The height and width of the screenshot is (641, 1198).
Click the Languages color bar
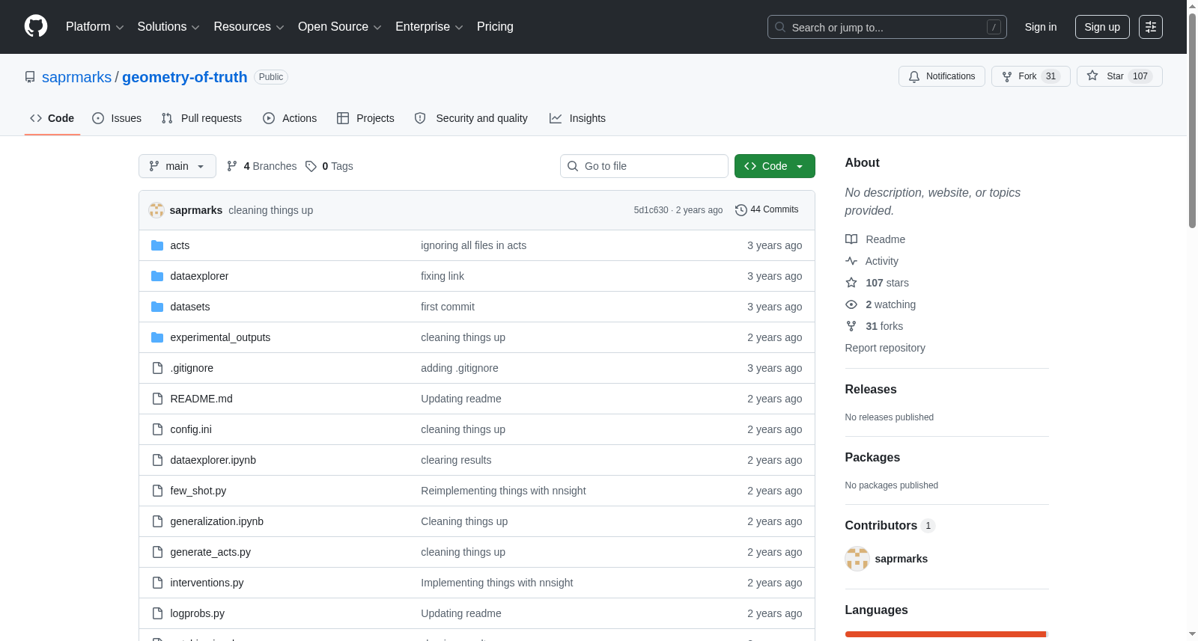click(x=946, y=634)
